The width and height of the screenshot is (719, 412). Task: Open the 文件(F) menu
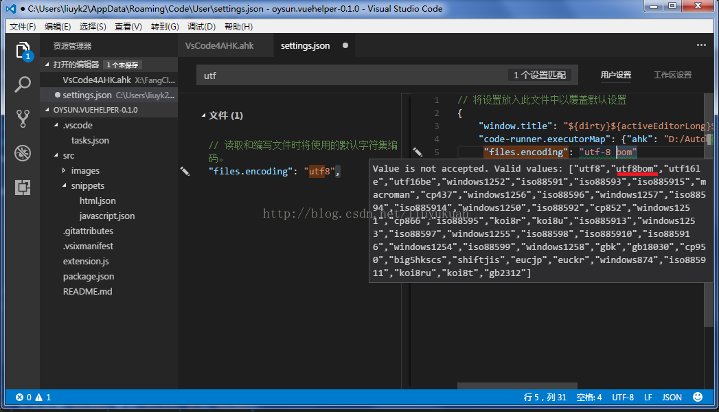23,27
